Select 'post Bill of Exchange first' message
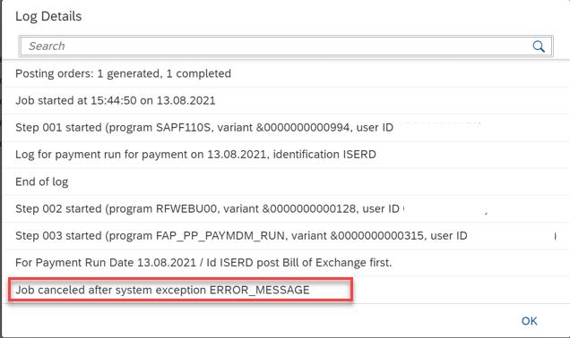This screenshot has height=338, width=570. point(287,263)
